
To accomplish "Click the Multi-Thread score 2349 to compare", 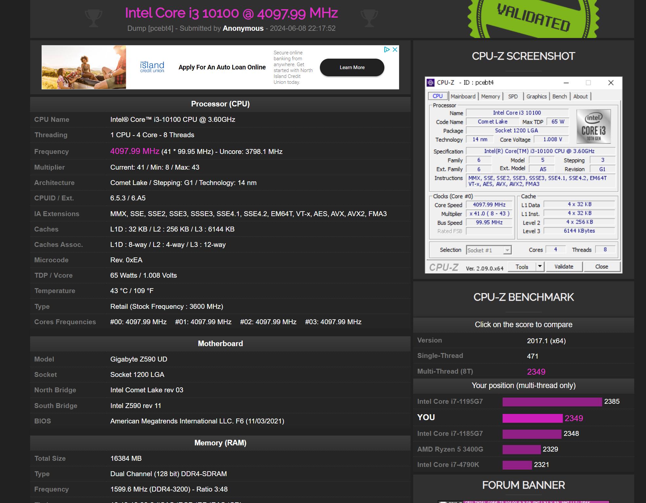I will [536, 372].
